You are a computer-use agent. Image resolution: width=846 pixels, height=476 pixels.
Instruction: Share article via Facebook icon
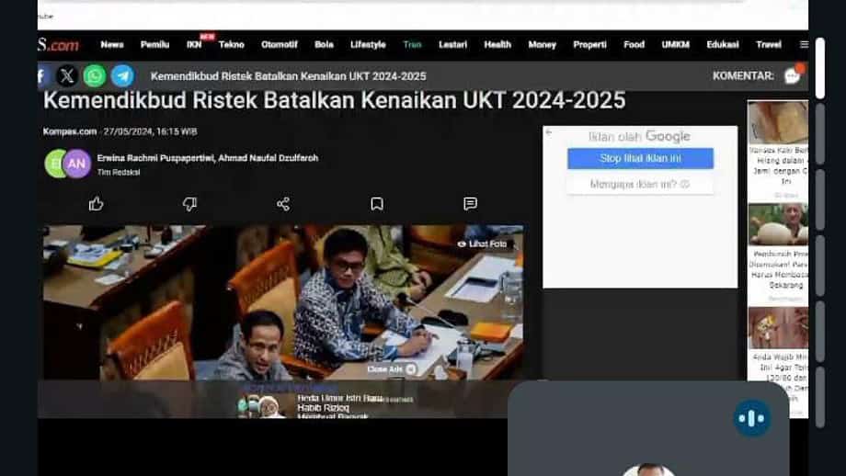click(x=42, y=76)
